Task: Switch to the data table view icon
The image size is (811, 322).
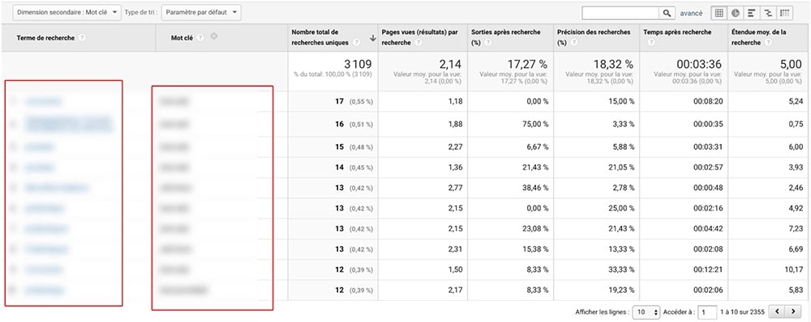Action: 719,13
